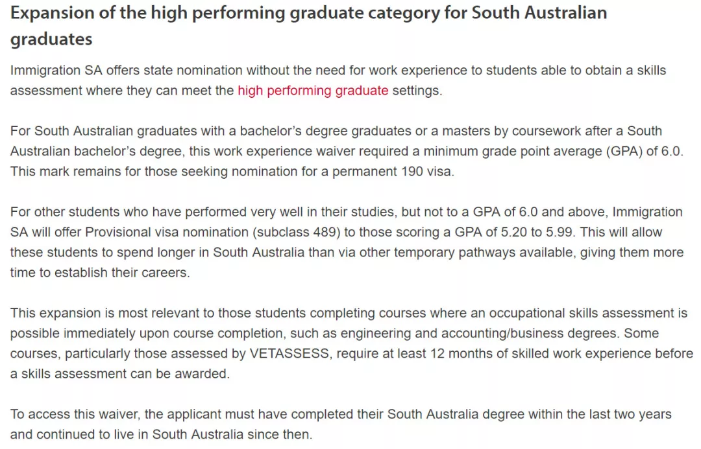
Task: Click the paragraph starting 'This expansion is most relevant'
Action: [x=351, y=343]
